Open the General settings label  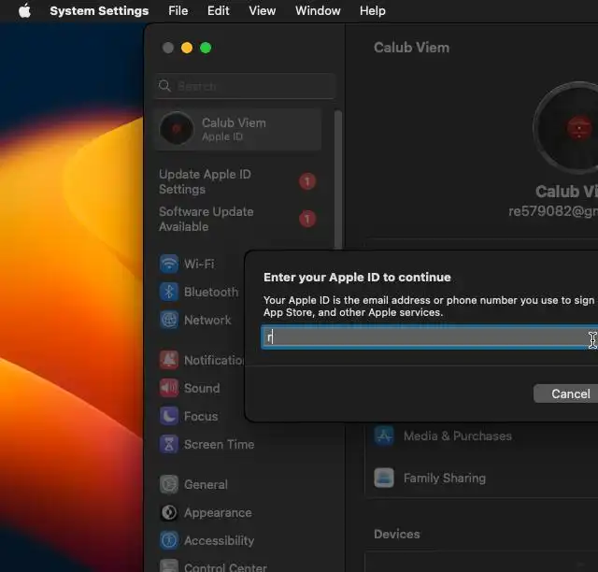pos(206,485)
